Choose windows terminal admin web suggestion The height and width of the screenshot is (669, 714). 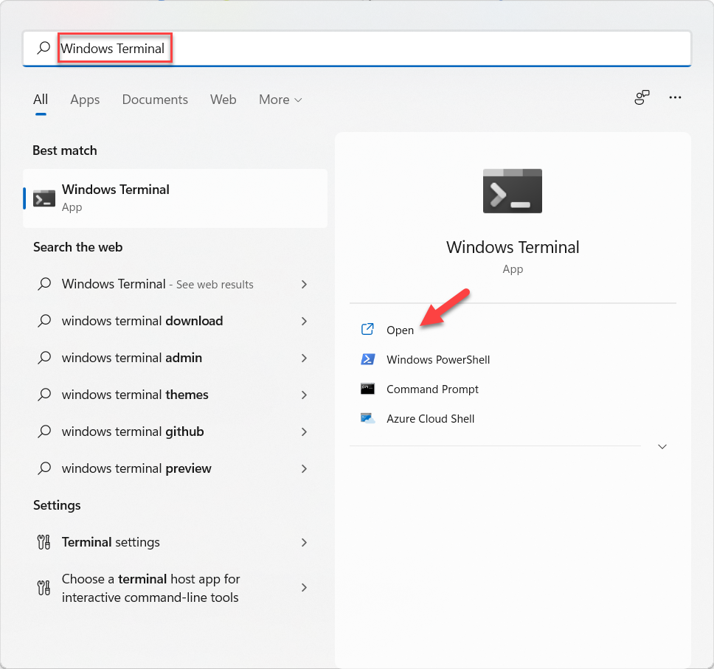click(132, 358)
